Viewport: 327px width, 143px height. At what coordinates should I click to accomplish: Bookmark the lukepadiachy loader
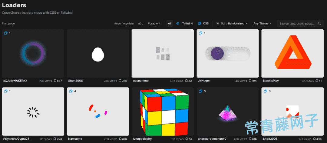tap(187, 139)
